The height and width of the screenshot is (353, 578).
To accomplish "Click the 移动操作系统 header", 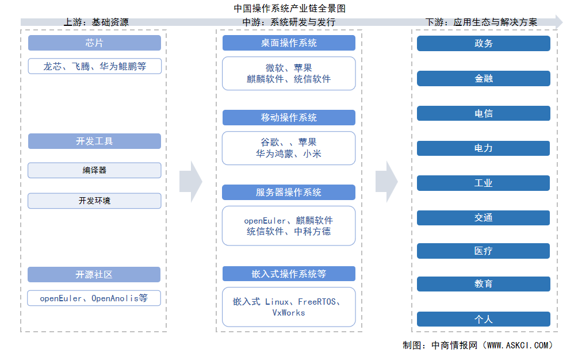I will [x=289, y=117].
